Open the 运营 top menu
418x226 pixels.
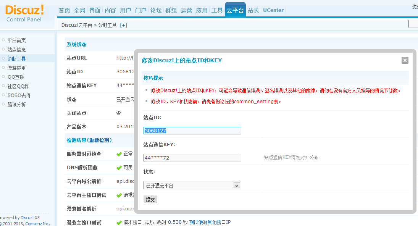click(x=186, y=10)
